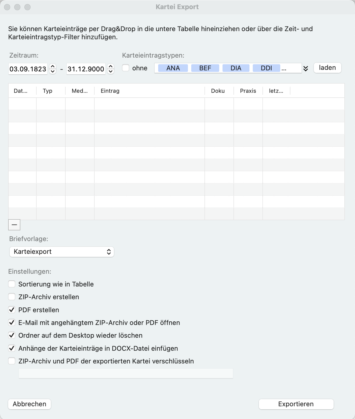This screenshot has height=419, width=355.
Task: Uncheck E-Mail mit angehängtem ZIP-Archiv option
Action: tap(12, 323)
